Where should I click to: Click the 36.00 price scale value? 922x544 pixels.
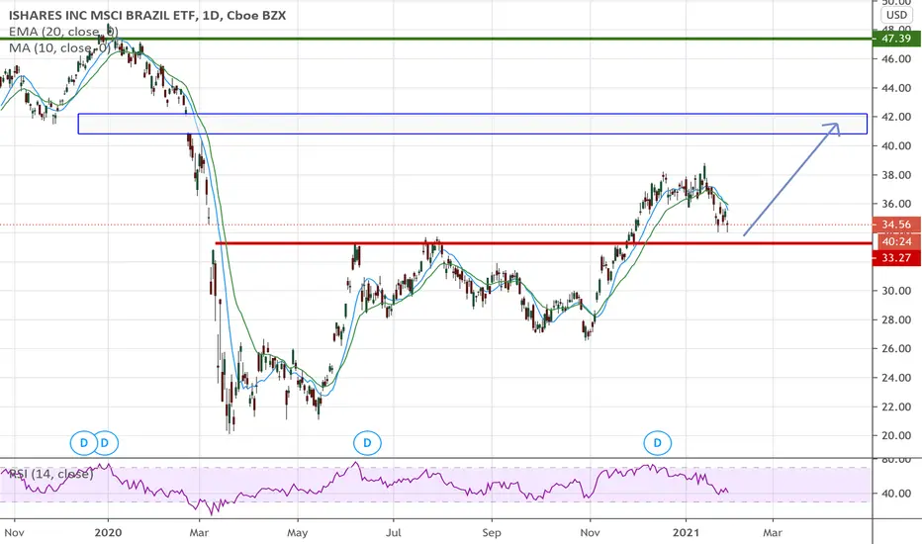896,204
